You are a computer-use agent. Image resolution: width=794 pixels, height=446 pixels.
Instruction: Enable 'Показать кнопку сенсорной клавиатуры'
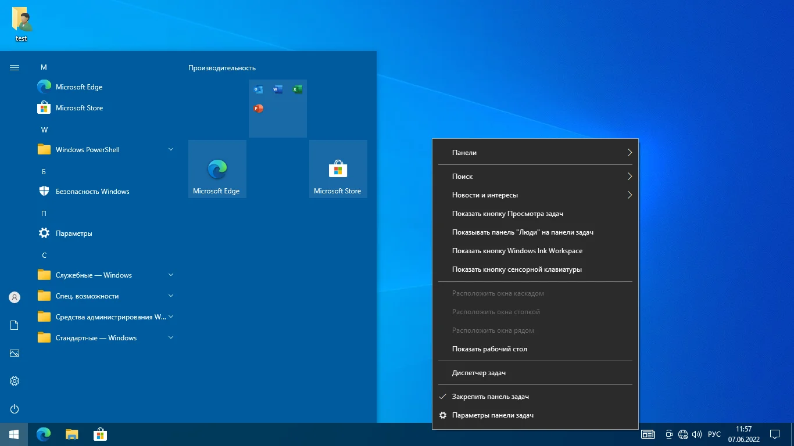(516, 269)
